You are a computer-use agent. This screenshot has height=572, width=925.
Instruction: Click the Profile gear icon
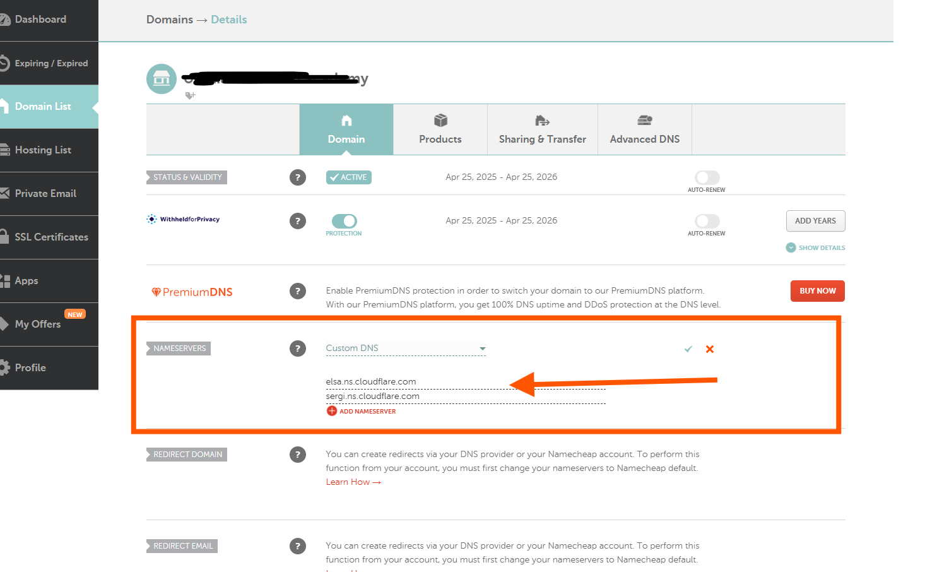click(4, 367)
